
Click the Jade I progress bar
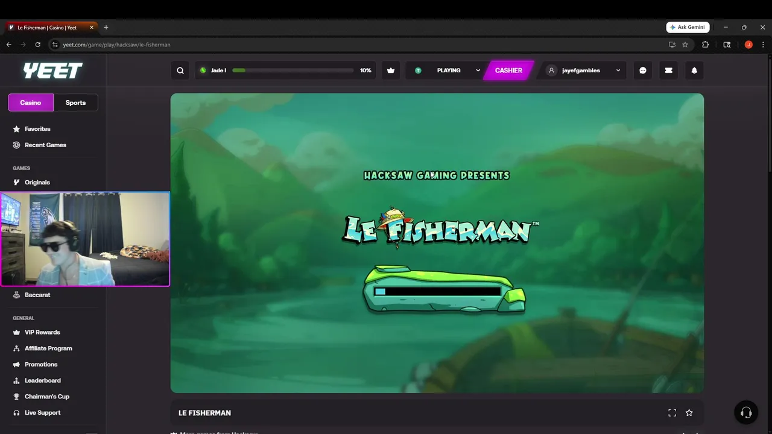pos(293,71)
